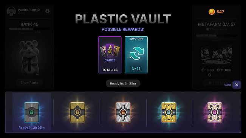Viewport: 246px width, 138px height.
Task: Click the Rank 45 progress bar
Action: (29, 29)
